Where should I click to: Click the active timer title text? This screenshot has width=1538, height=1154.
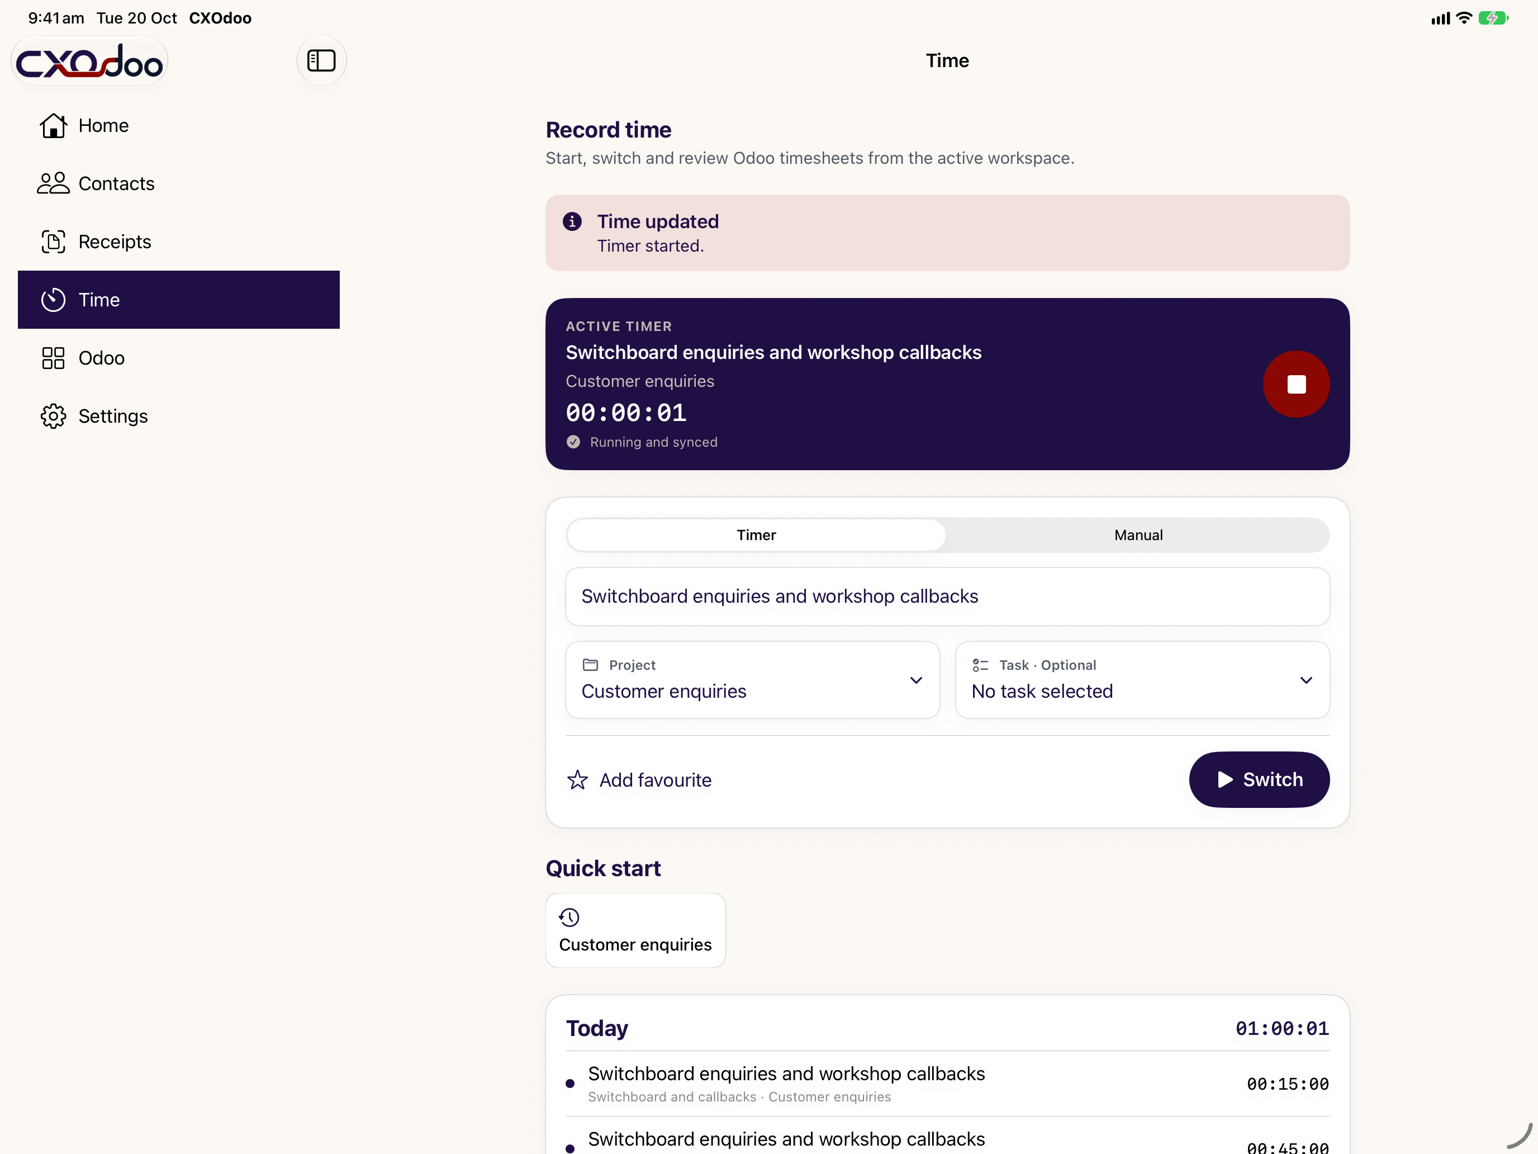click(773, 352)
